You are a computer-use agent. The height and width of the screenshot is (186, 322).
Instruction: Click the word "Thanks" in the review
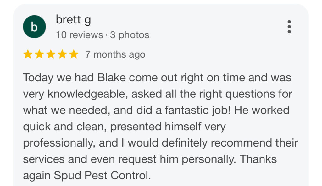pos(258,159)
